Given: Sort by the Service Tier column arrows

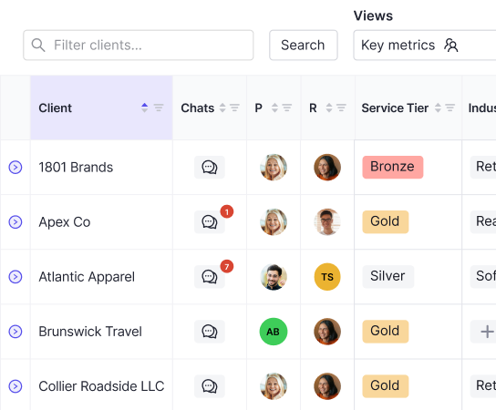Looking at the screenshot, I should 438,108.
